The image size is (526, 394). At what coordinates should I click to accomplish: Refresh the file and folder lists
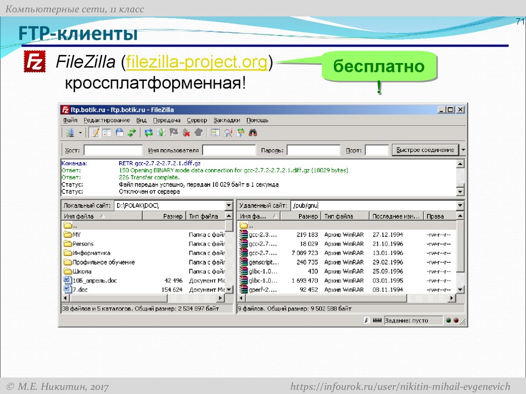(x=148, y=133)
